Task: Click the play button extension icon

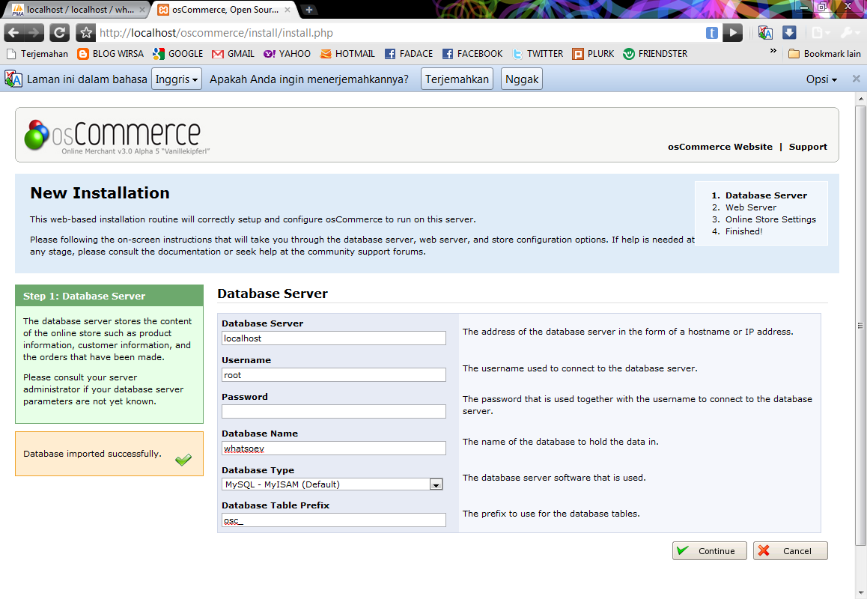Action: coord(733,33)
